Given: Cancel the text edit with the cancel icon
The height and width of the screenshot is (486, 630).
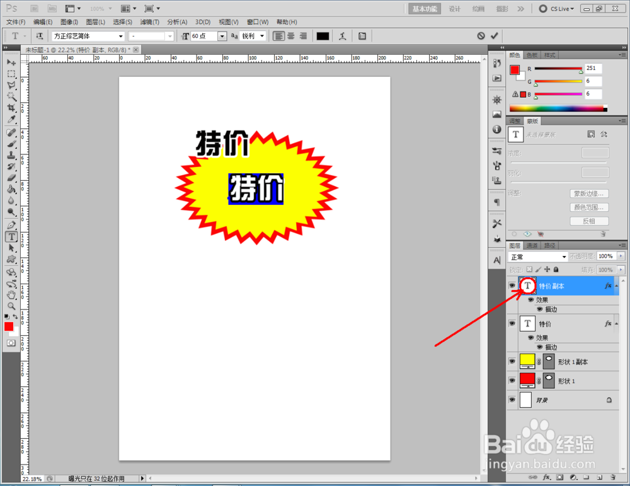Looking at the screenshot, I should tap(481, 36).
